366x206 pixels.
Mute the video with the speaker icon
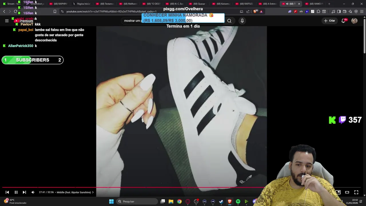point(33,192)
